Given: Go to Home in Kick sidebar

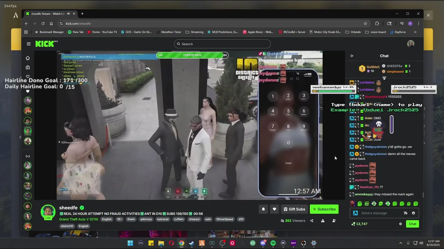Looking at the screenshot, I should (x=28, y=58).
